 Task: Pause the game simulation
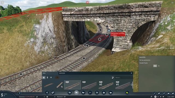[x=155, y=97]
